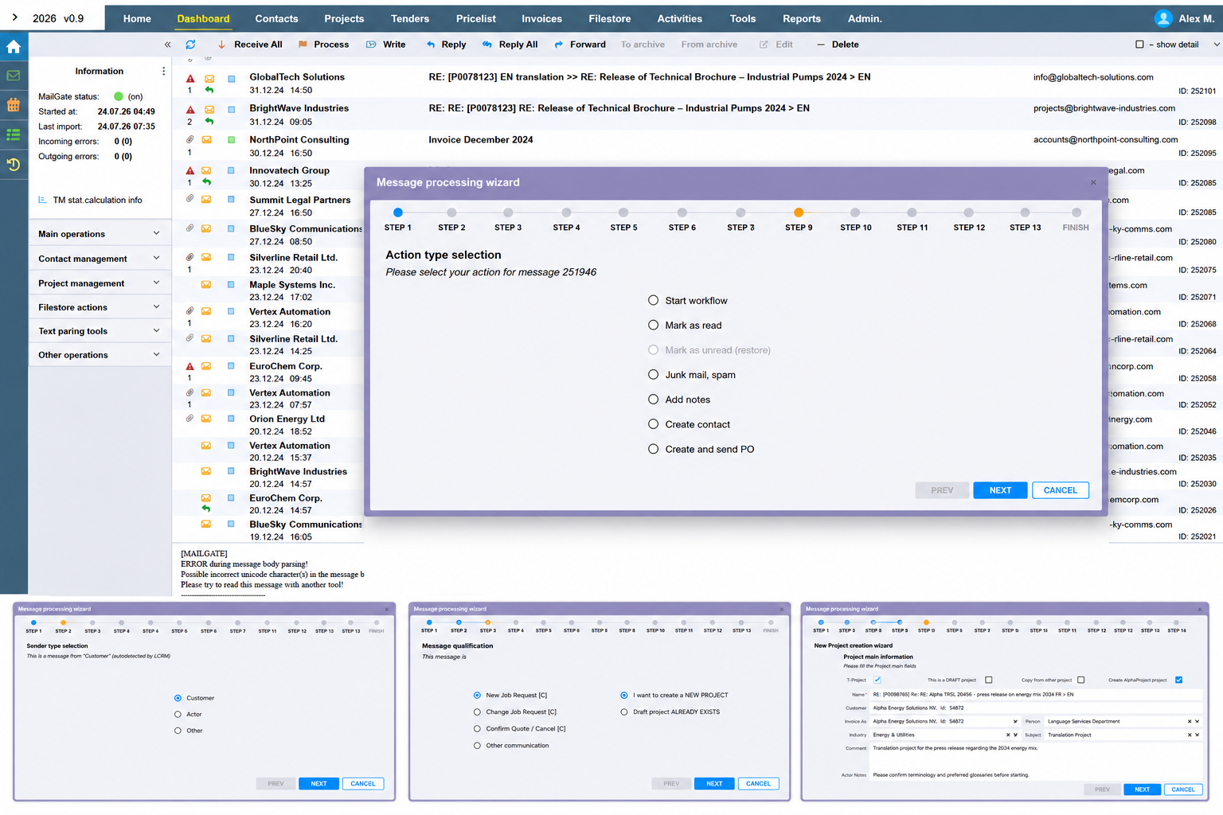Open the Filestore menu
Image resolution: width=1223 pixels, height=815 pixels.
tap(610, 18)
